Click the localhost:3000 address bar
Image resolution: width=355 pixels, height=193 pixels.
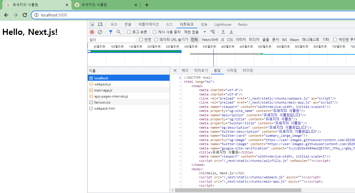pos(193,15)
